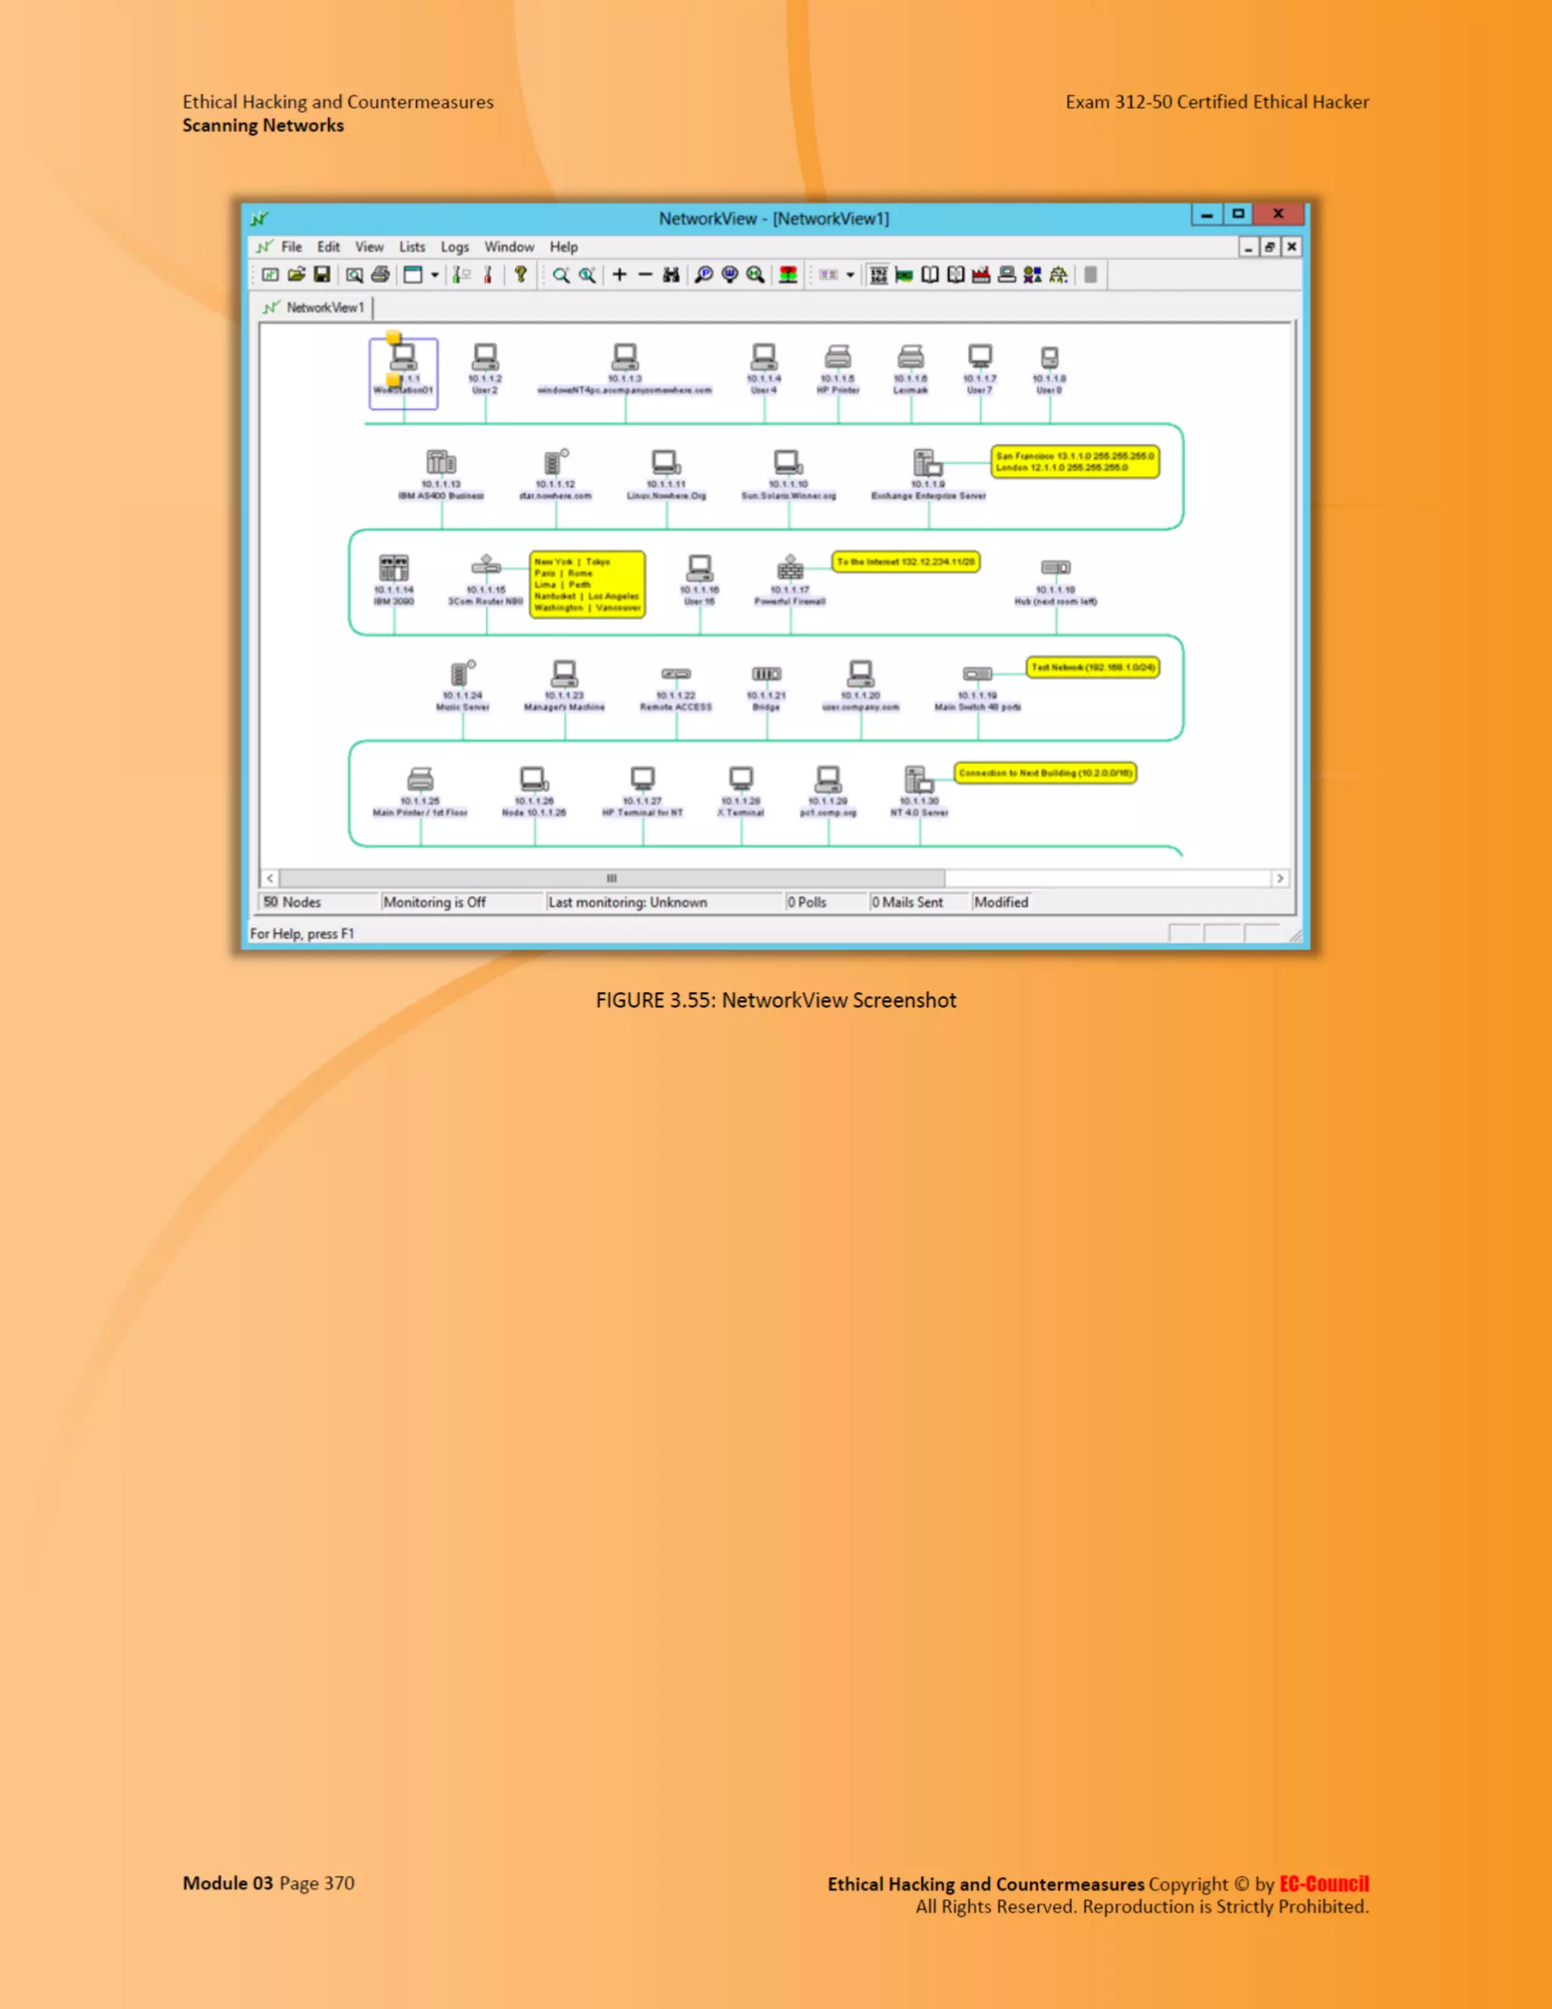Select the 10.1.1.21 Bridge node

[766, 687]
